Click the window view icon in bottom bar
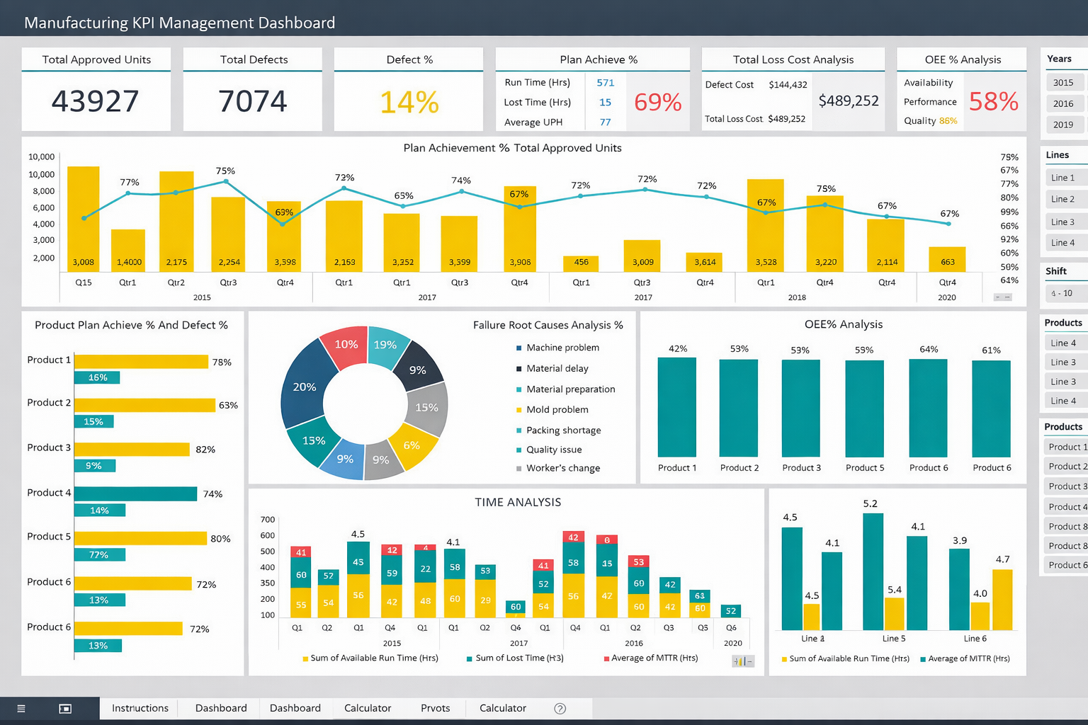 click(x=65, y=709)
